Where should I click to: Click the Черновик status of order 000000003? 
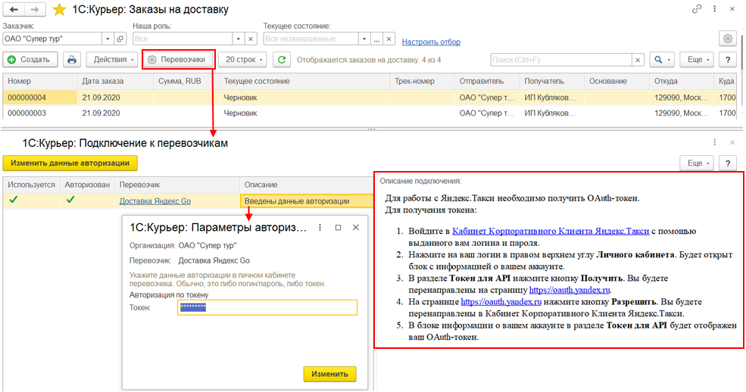coord(241,113)
